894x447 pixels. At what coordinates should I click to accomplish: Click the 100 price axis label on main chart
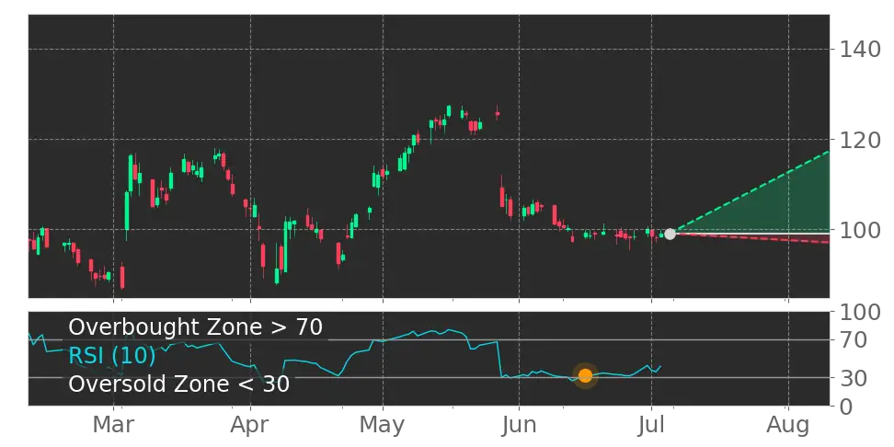(x=860, y=230)
